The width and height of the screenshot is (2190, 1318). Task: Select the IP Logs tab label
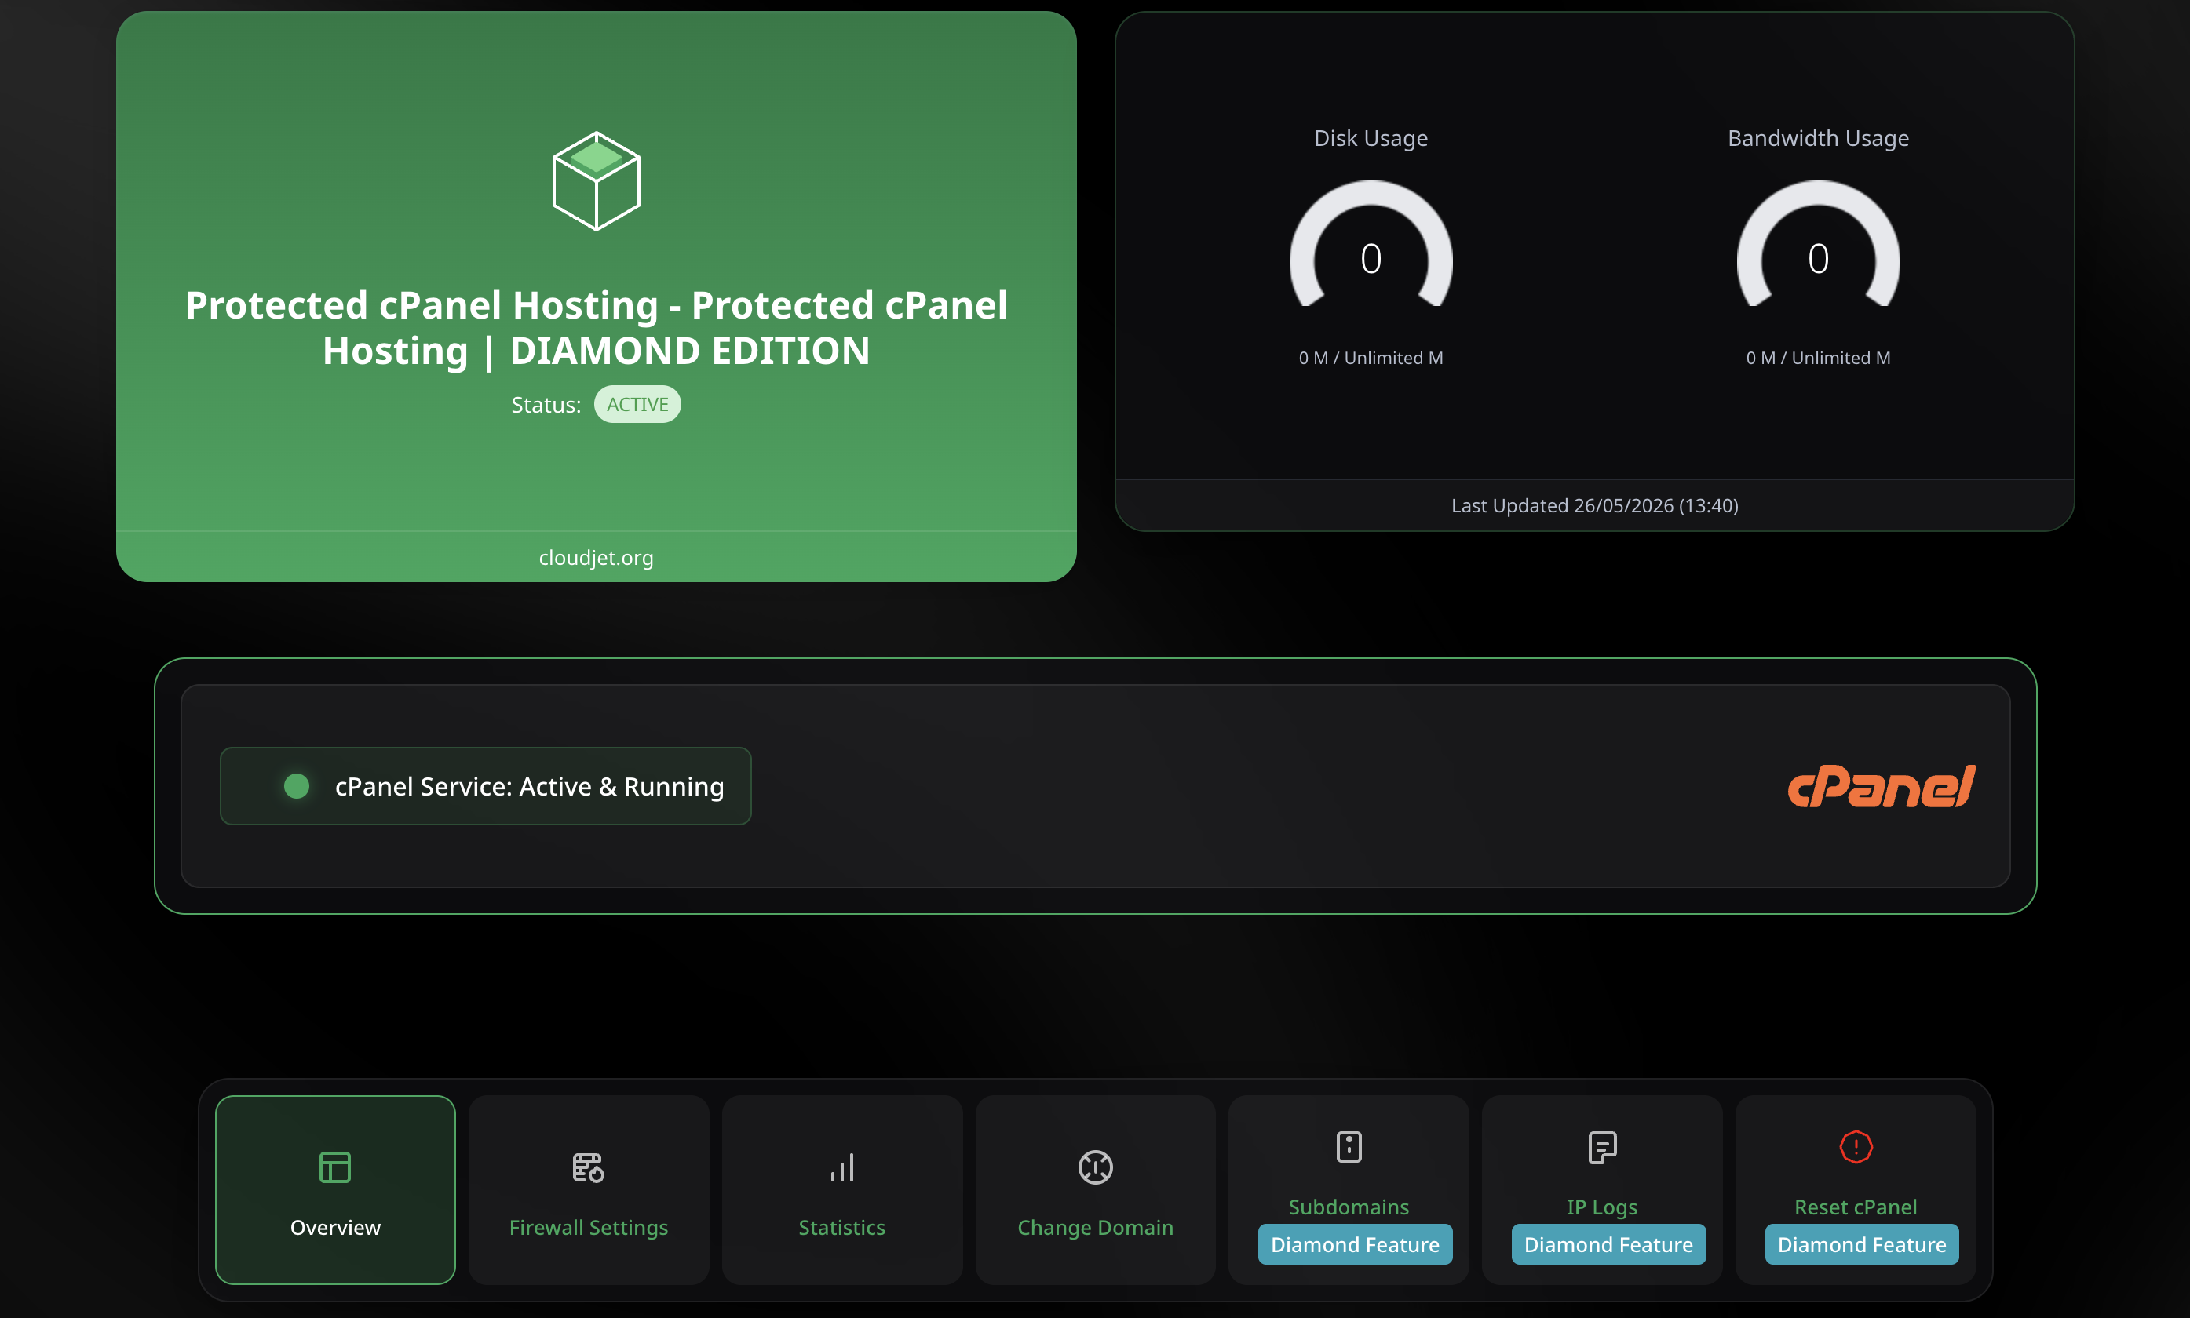pyautogui.click(x=1602, y=1207)
